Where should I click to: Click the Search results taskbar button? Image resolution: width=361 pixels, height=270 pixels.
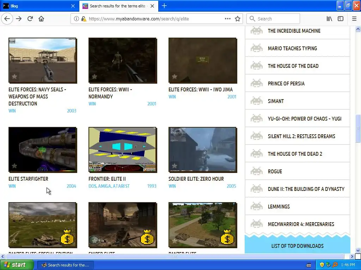coord(65,265)
